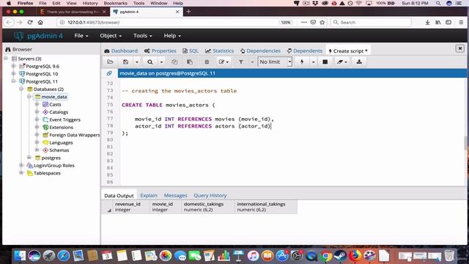Select the Create script tab
This screenshot has height=264, width=469.
point(348,51)
